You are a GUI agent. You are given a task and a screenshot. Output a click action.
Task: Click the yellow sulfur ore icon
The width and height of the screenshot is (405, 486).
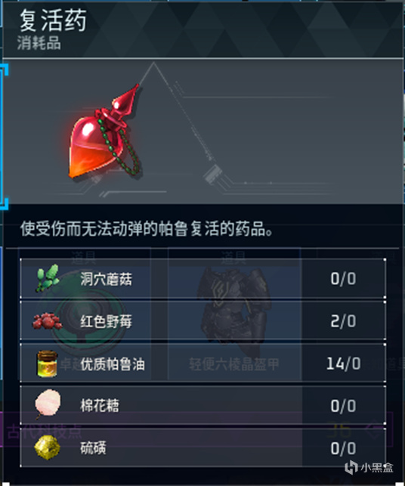(47, 447)
